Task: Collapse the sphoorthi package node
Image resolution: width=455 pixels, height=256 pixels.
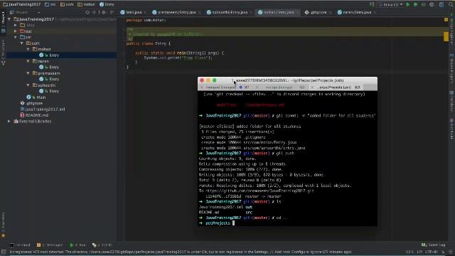Action: point(28,85)
